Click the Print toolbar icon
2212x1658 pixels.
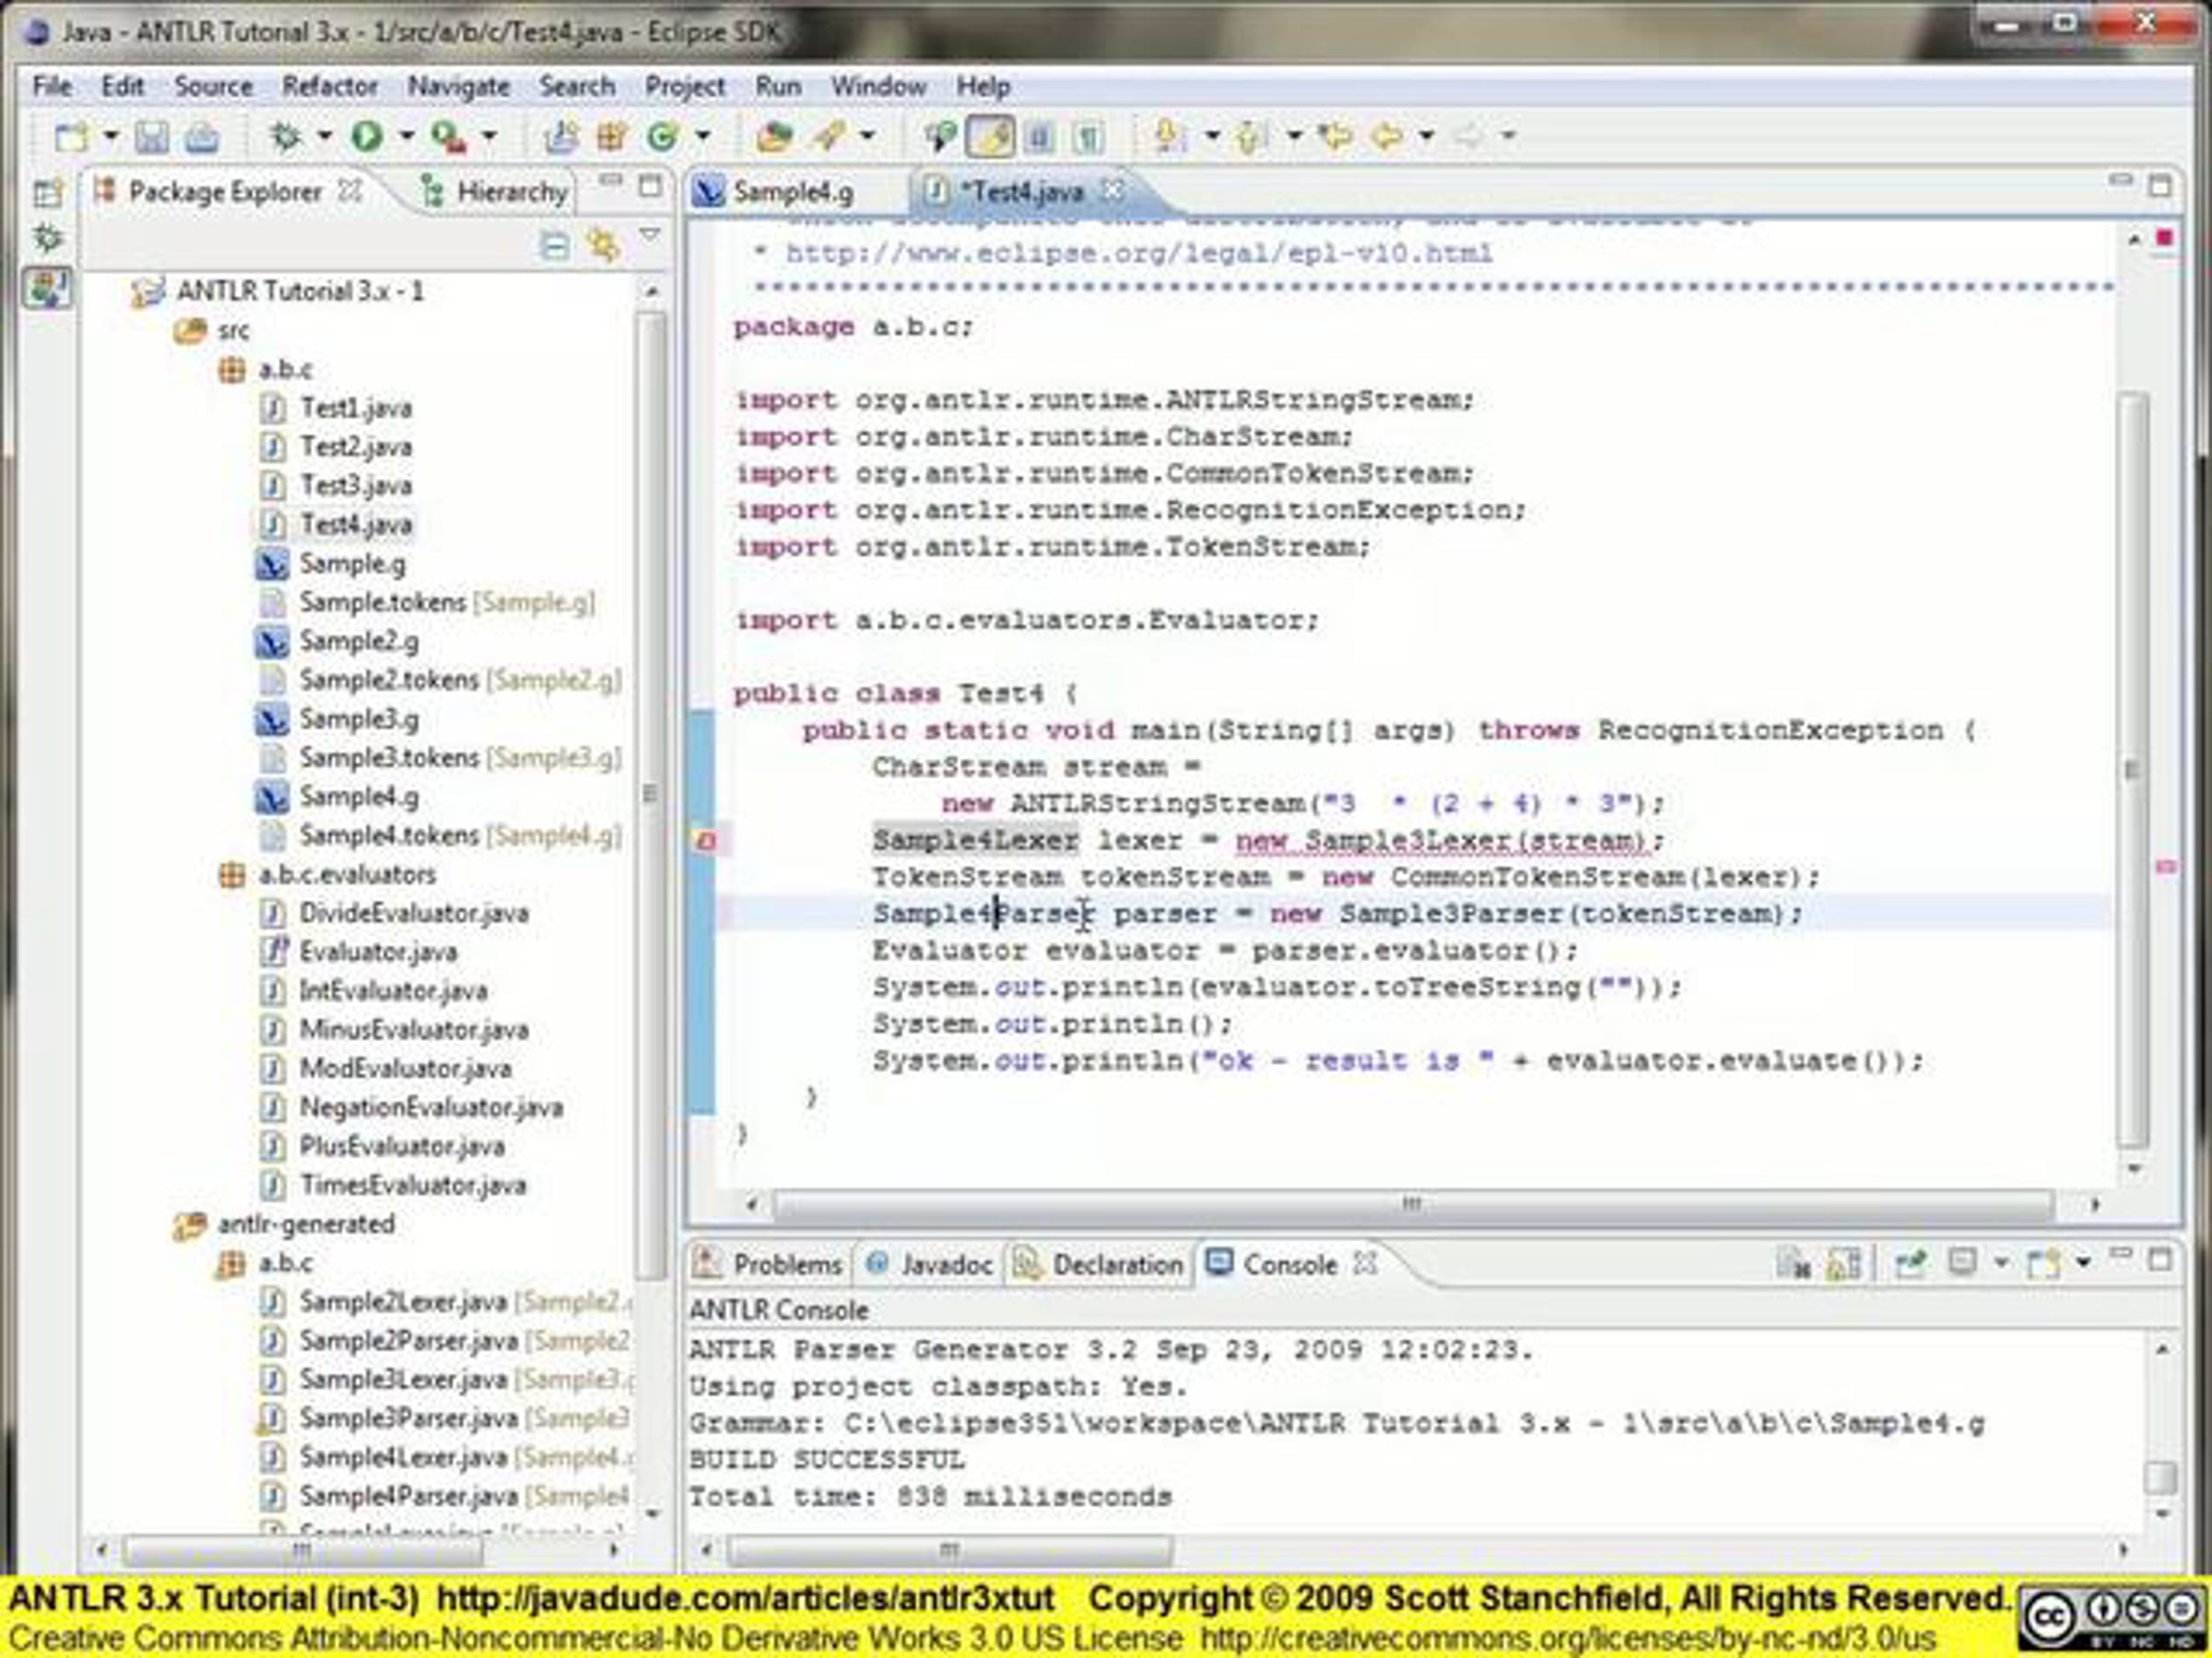coord(202,137)
